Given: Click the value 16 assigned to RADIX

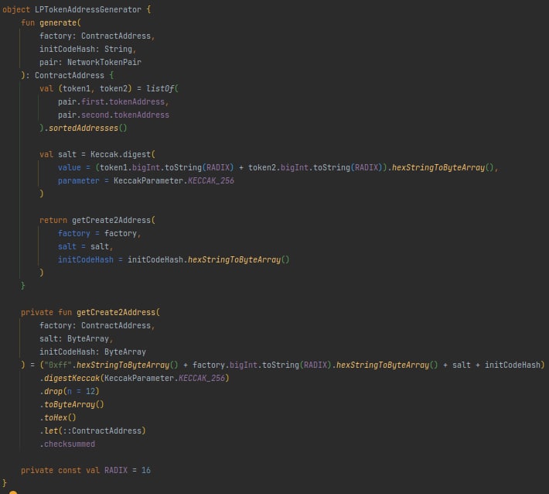Looking at the screenshot, I should pyautogui.click(x=146, y=471).
